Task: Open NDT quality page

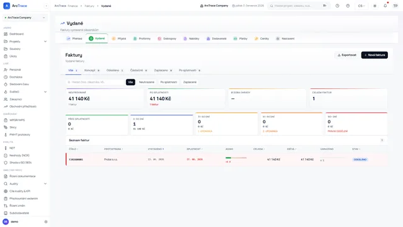Action: [12, 148]
